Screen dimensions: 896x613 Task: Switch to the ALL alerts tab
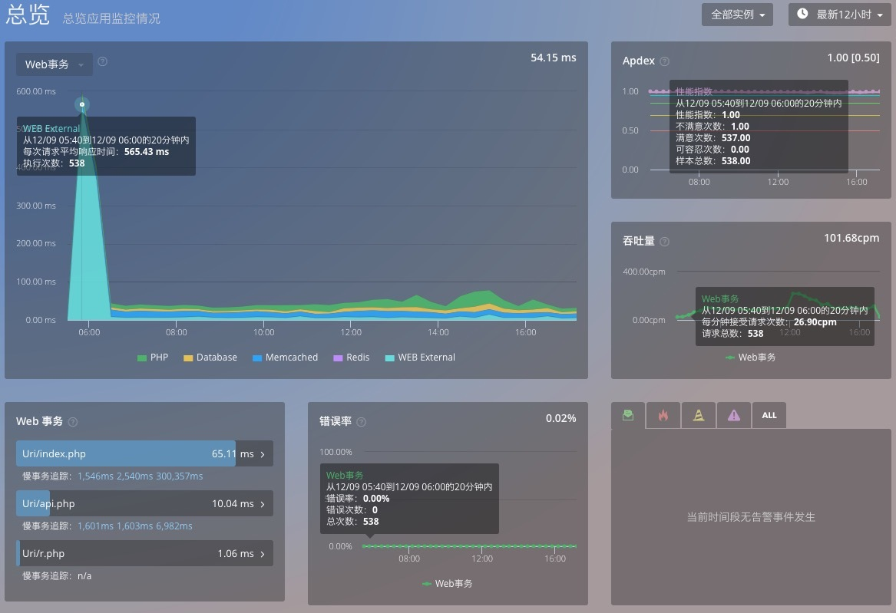coord(769,415)
